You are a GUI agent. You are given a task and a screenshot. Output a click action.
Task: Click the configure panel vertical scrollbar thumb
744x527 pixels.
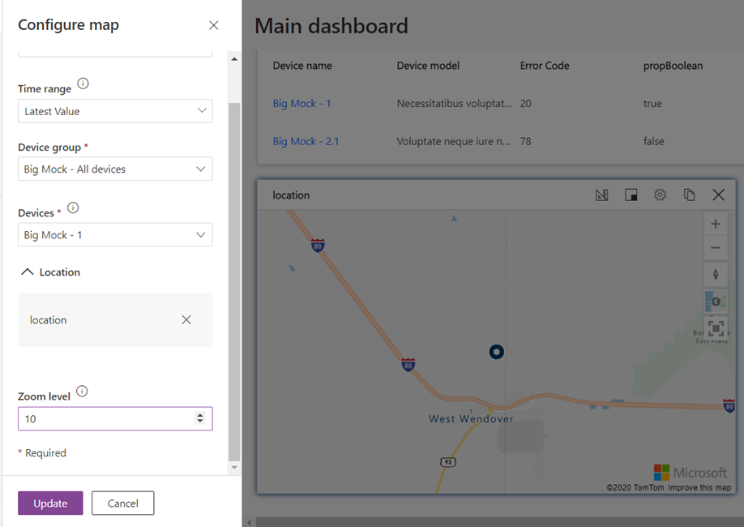pyautogui.click(x=234, y=281)
